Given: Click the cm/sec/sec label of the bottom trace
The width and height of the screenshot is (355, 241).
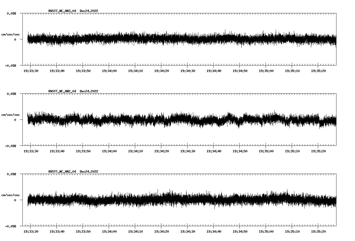Looking at the screenshot, I should click(x=10, y=195).
